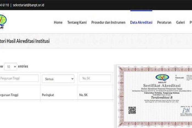
Task: Open the Prosedur dan Instrumen menu
Action: [x=108, y=23]
